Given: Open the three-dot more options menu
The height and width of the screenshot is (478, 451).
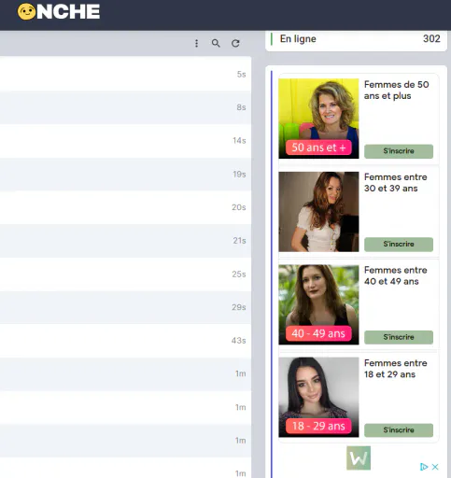Looking at the screenshot, I should point(196,43).
